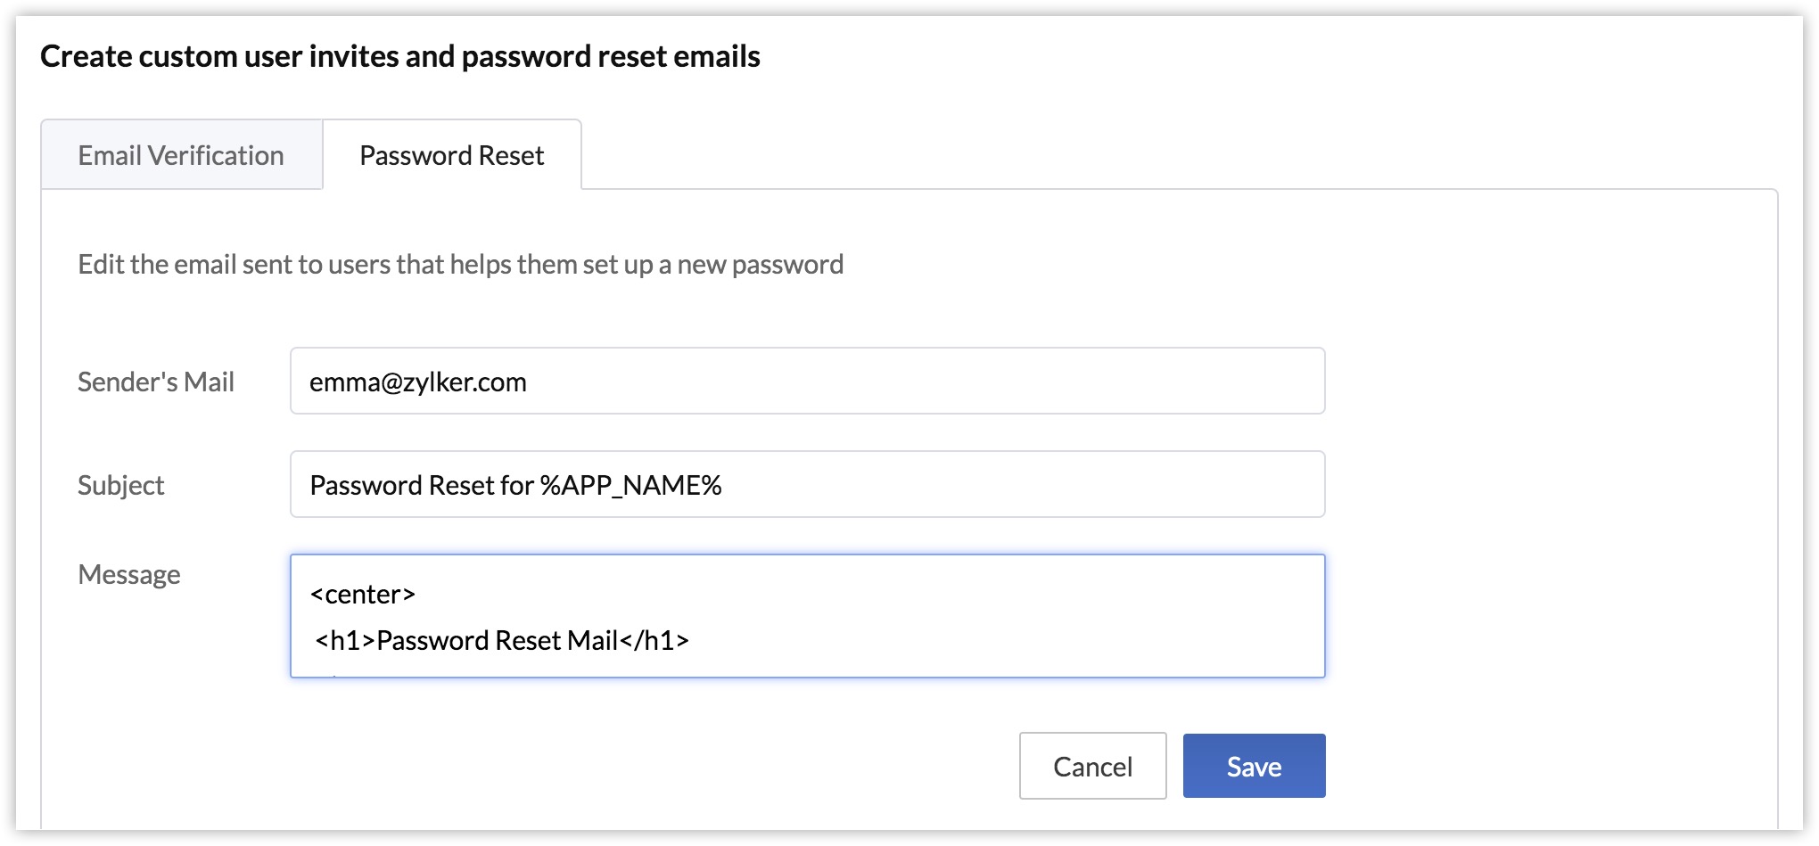Click the <center> tag line in Message

click(x=362, y=595)
